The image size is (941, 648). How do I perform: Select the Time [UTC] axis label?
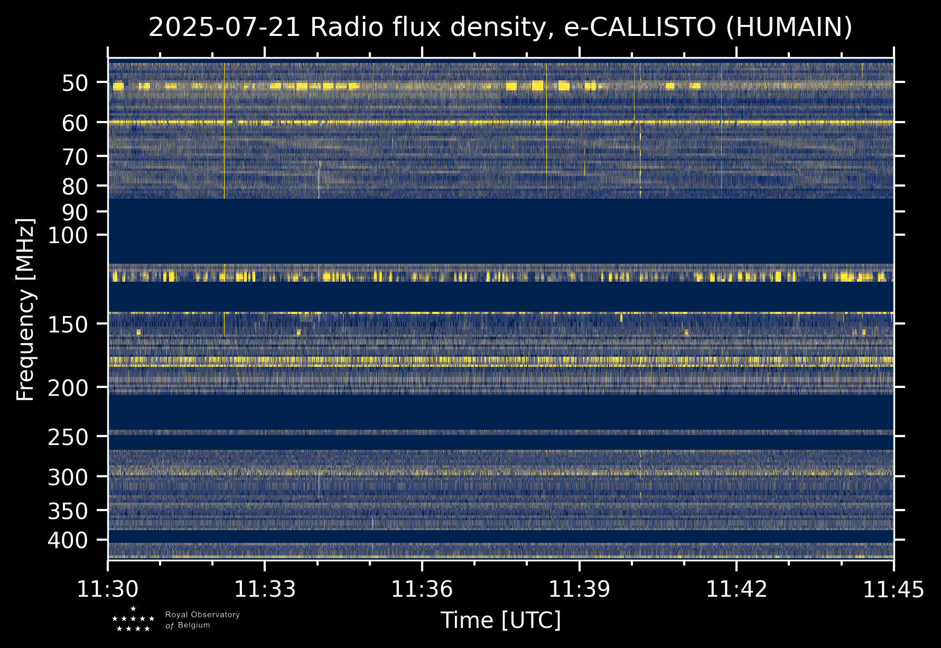(x=500, y=620)
